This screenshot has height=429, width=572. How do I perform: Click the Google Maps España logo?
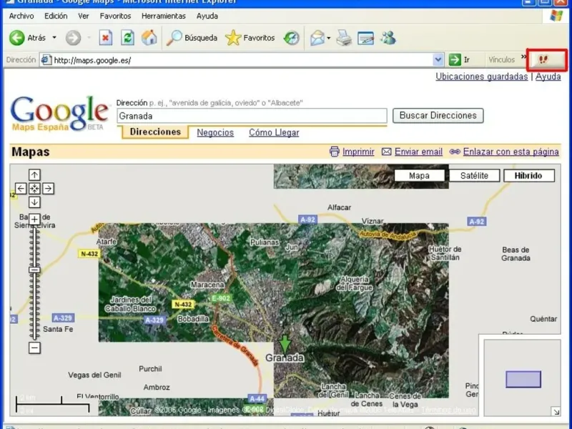[60, 114]
